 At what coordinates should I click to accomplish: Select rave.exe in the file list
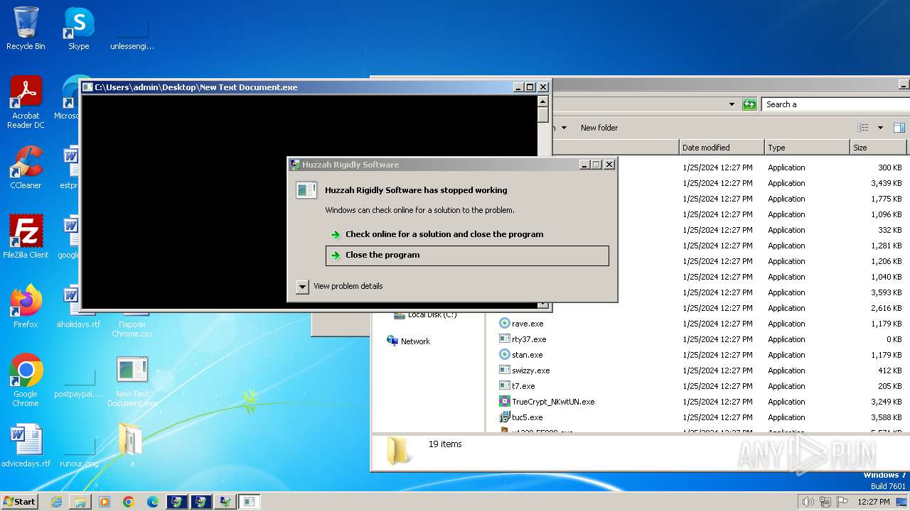tap(521, 324)
